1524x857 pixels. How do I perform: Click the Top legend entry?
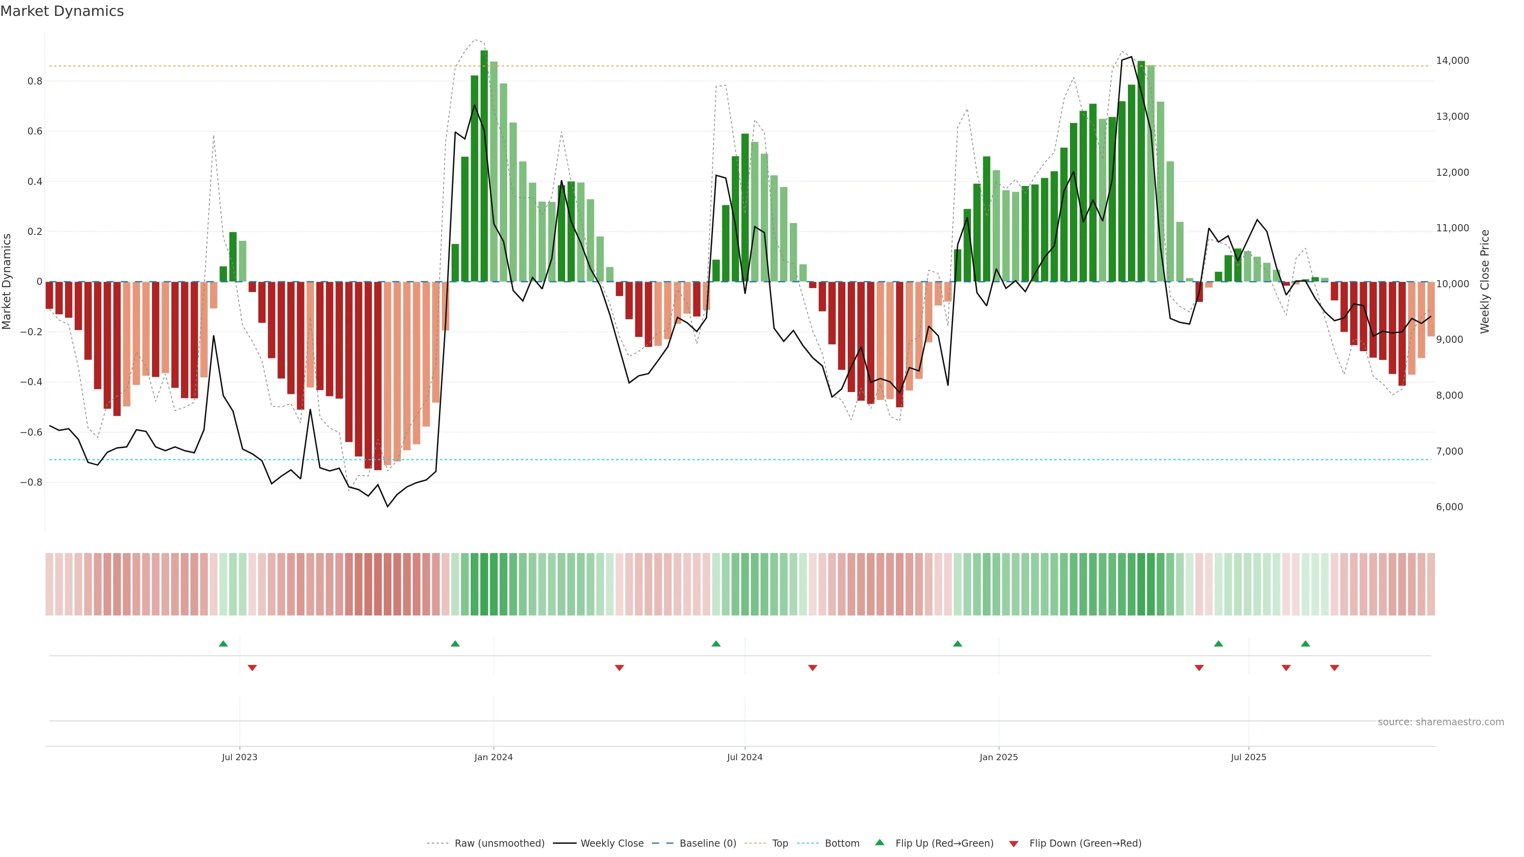[780, 843]
